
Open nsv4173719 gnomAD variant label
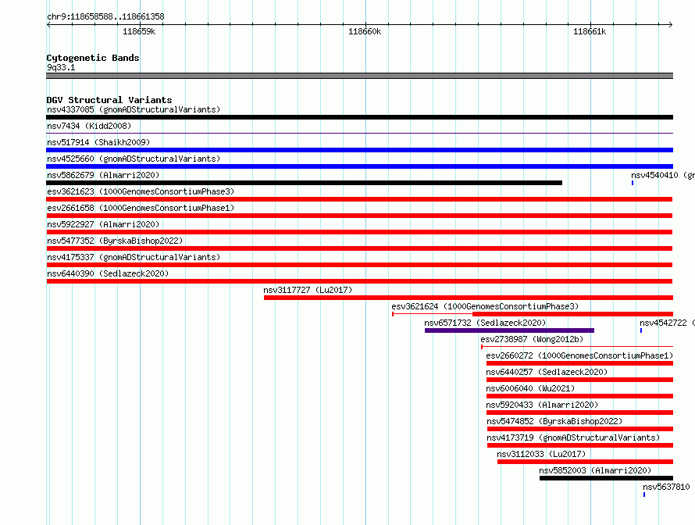pos(573,437)
